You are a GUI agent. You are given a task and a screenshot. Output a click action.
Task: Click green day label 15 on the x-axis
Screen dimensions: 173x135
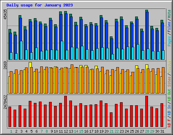point(81,131)
